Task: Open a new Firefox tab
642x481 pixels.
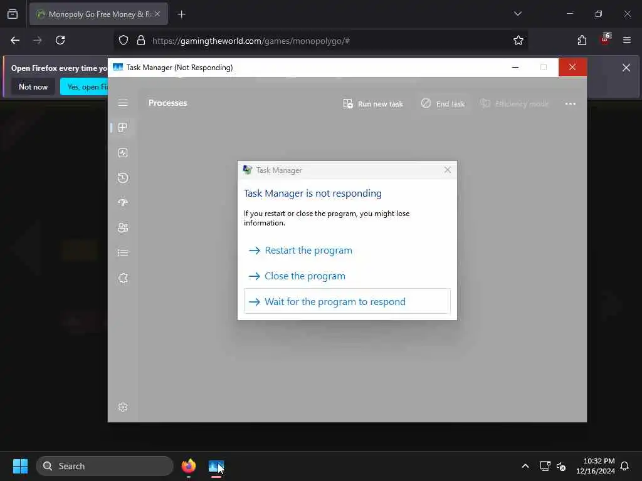Action: 182,14
